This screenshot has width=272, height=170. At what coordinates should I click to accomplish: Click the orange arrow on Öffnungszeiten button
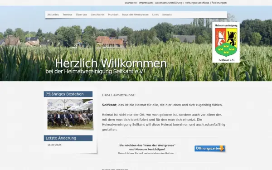222,148
